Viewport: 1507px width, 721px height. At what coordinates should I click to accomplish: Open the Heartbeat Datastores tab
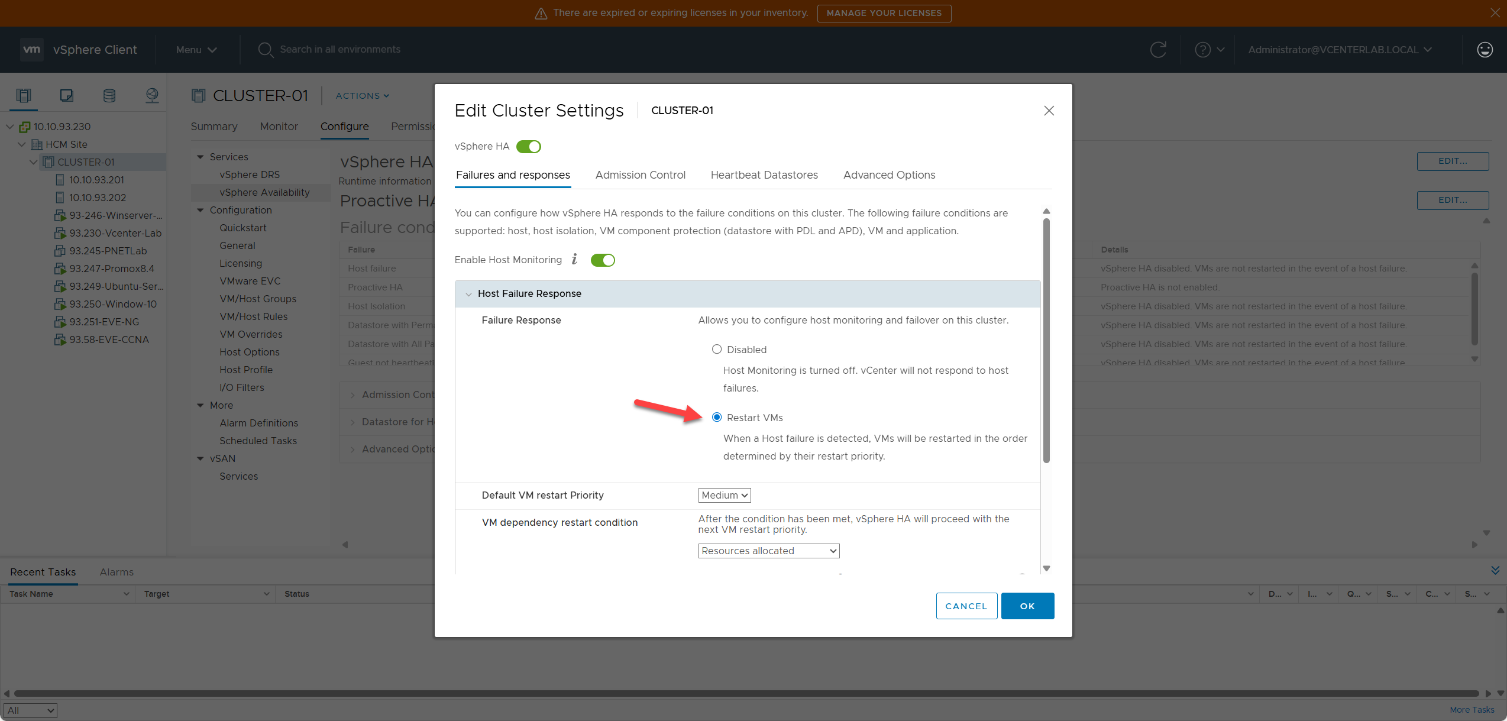coord(764,174)
